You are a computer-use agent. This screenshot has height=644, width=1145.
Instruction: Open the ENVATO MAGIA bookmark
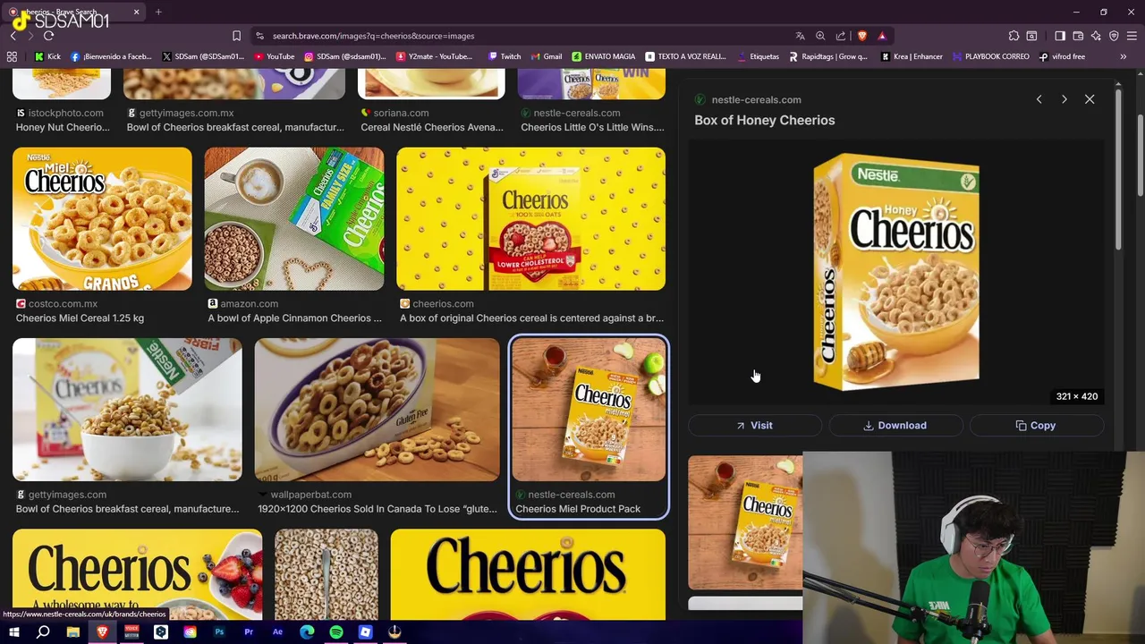pos(603,56)
